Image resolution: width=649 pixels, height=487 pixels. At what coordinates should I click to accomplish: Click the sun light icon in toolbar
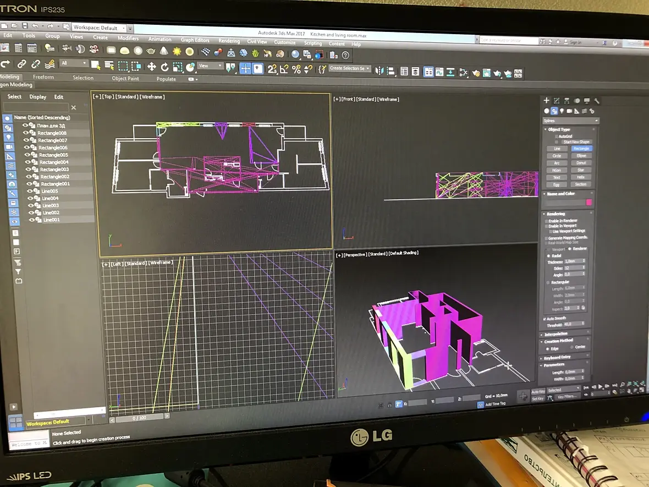pos(177,51)
